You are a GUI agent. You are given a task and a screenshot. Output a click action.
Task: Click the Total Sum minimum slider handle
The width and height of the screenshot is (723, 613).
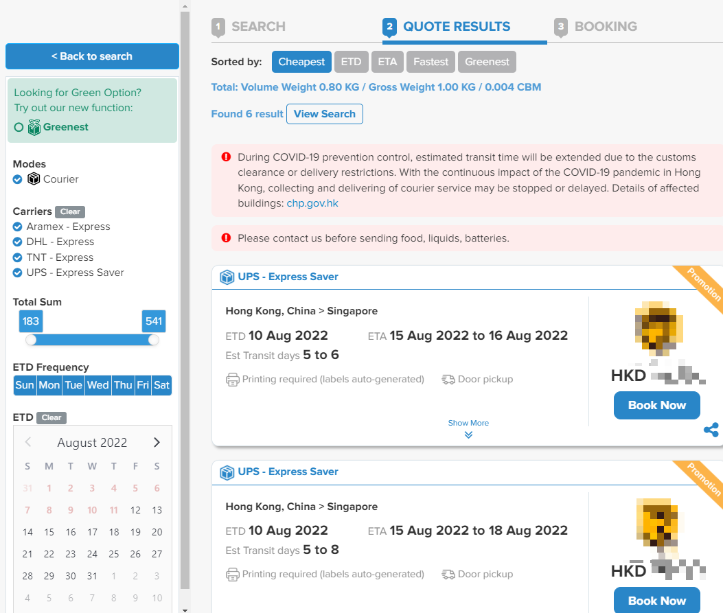point(31,340)
